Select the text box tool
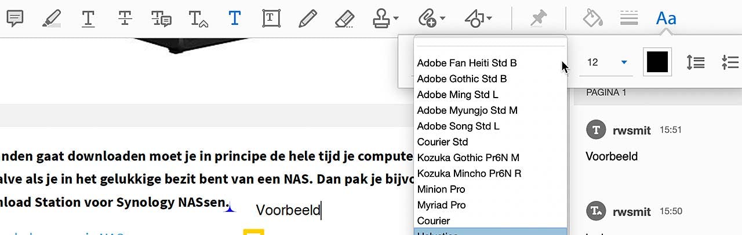Viewport: 742px width, 235px height. (x=271, y=18)
